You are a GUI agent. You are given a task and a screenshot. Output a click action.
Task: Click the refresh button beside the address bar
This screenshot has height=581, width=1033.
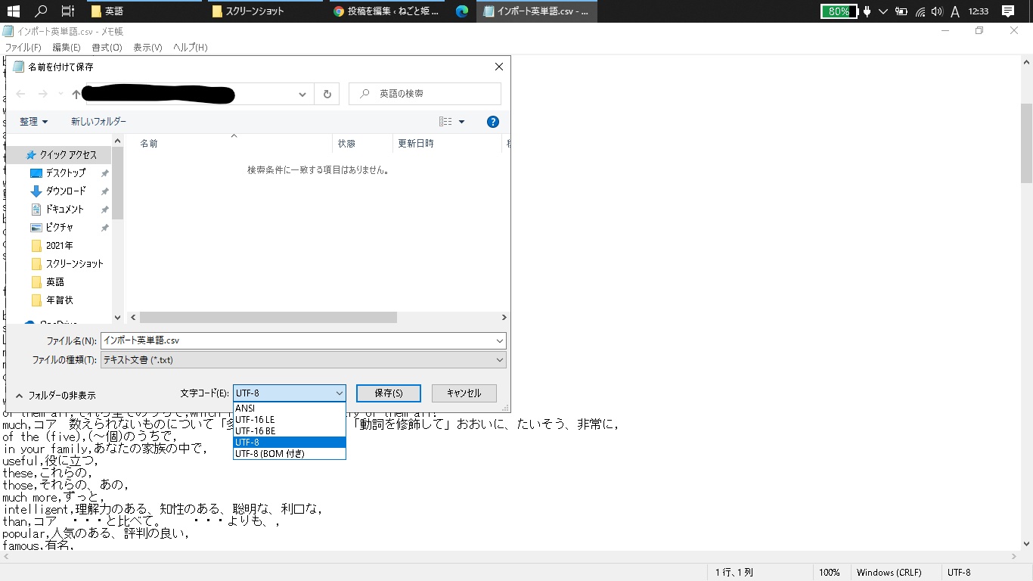point(327,94)
